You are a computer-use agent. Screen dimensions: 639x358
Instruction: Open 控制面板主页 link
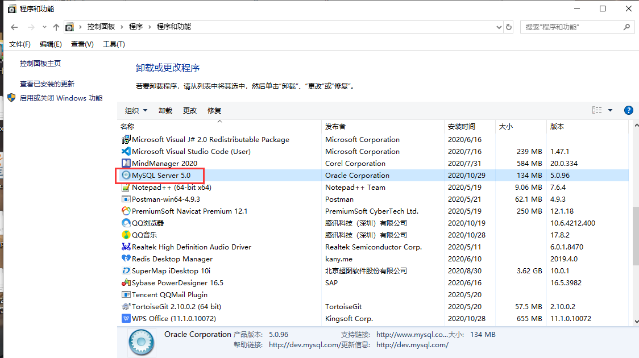point(40,64)
